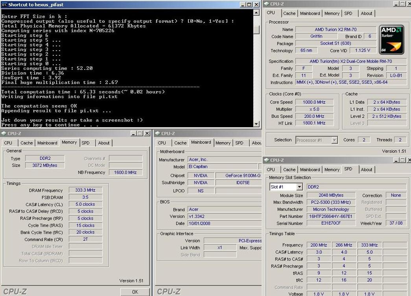Viewport: 411px width, 296px height.
Task: Select Memory tab in Mainboard CPU-Z window
Action: [x=223, y=143]
